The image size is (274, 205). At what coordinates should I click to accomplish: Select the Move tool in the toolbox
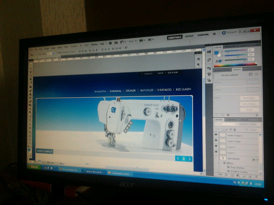tap(31, 65)
